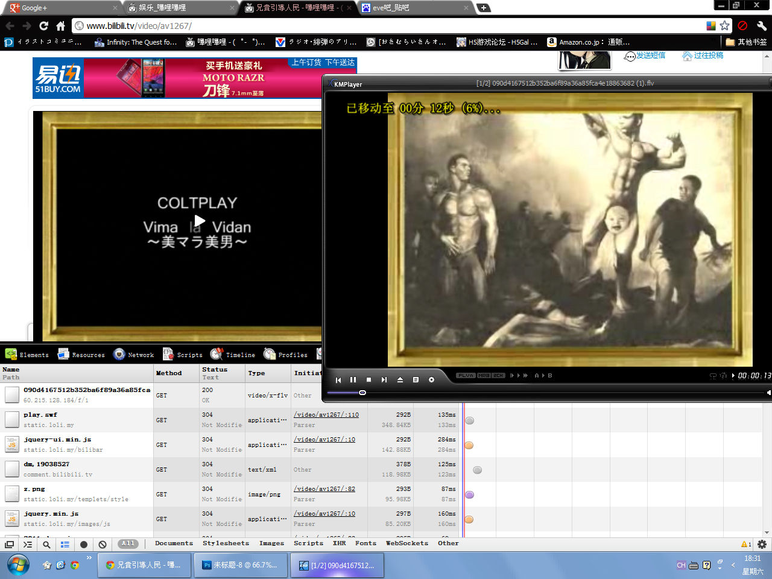Select the jquery-ui.min.js network request
The width and height of the screenshot is (772, 579).
77,445
